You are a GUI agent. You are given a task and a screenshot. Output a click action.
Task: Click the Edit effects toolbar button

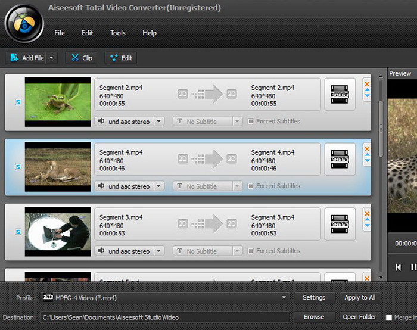(x=121, y=58)
